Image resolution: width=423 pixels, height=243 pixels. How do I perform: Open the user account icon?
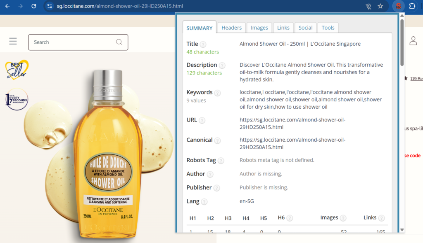click(413, 41)
